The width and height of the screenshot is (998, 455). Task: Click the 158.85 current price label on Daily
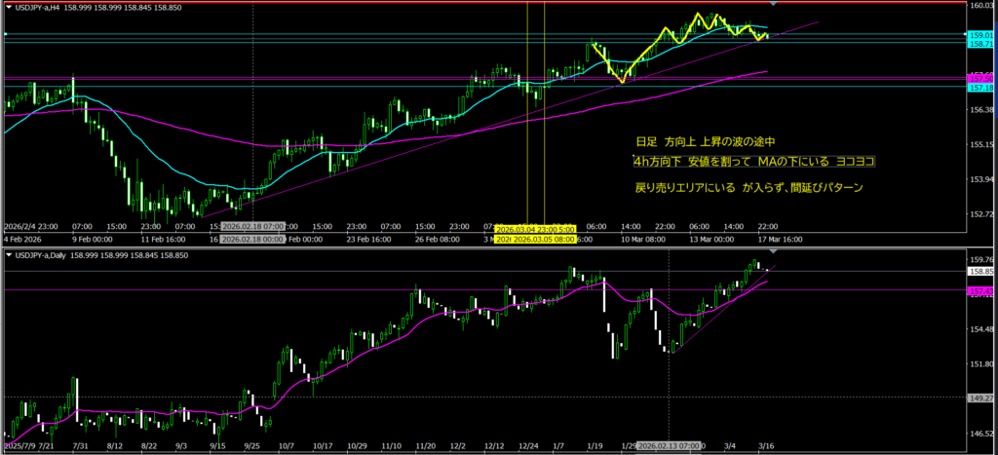[980, 272]
